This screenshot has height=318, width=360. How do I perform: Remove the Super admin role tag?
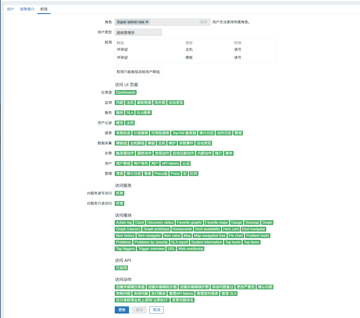coord(147,22)
